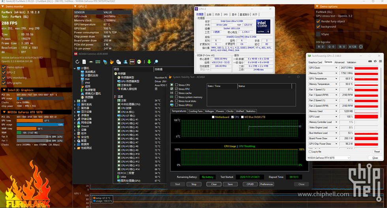Open GPU Temperature sensor dropdown in GPU-Z
The height and width of the screenshot is (208, 387).
(336, 78)
